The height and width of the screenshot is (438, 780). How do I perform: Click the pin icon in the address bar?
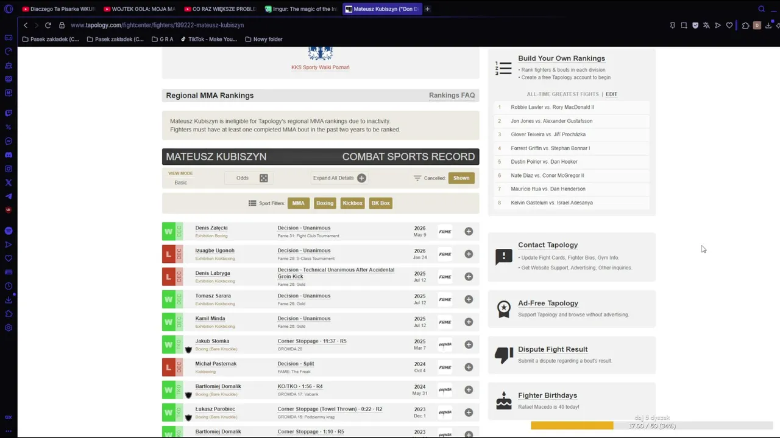tap(672, 25)
